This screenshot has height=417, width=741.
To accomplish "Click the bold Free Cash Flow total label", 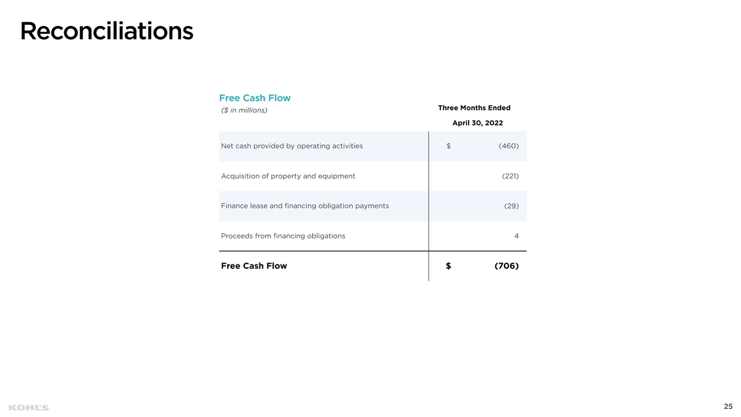I will (x=254, y=266).
